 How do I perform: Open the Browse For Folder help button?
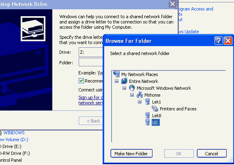tap(219, 40)
